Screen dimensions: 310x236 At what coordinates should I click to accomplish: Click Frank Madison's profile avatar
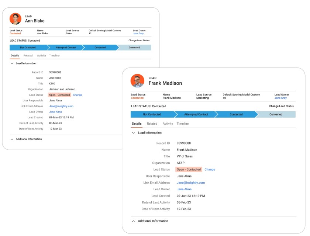tap(137, 81)
